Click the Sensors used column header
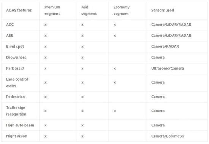 (163, 10)
